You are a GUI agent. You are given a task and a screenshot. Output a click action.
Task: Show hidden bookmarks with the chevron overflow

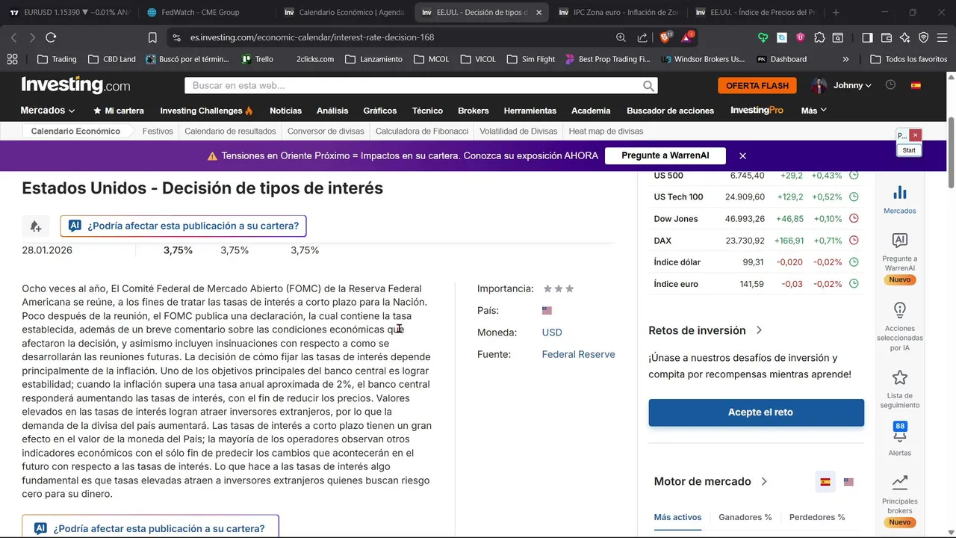pyautogui.click(x=845, y=59)
